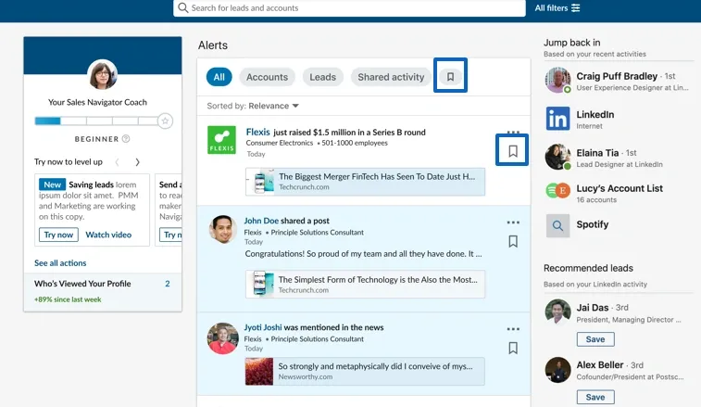Focus the leads and accounts search field
701x407 pixels.
pos(349,7)
